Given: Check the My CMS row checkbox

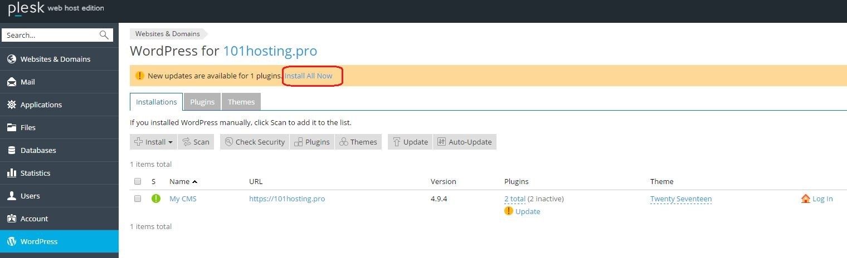Looking at the screenshot, I should pyautogui.click(x=138, y=199).
